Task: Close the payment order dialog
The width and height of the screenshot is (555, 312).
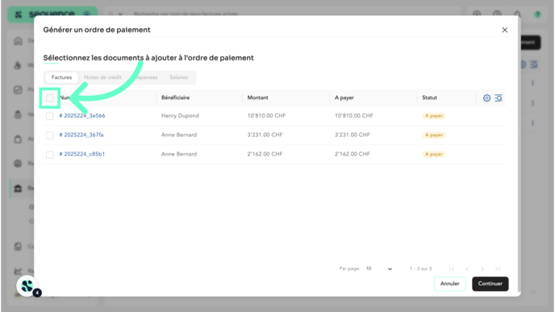Action: tap(505, 30)
